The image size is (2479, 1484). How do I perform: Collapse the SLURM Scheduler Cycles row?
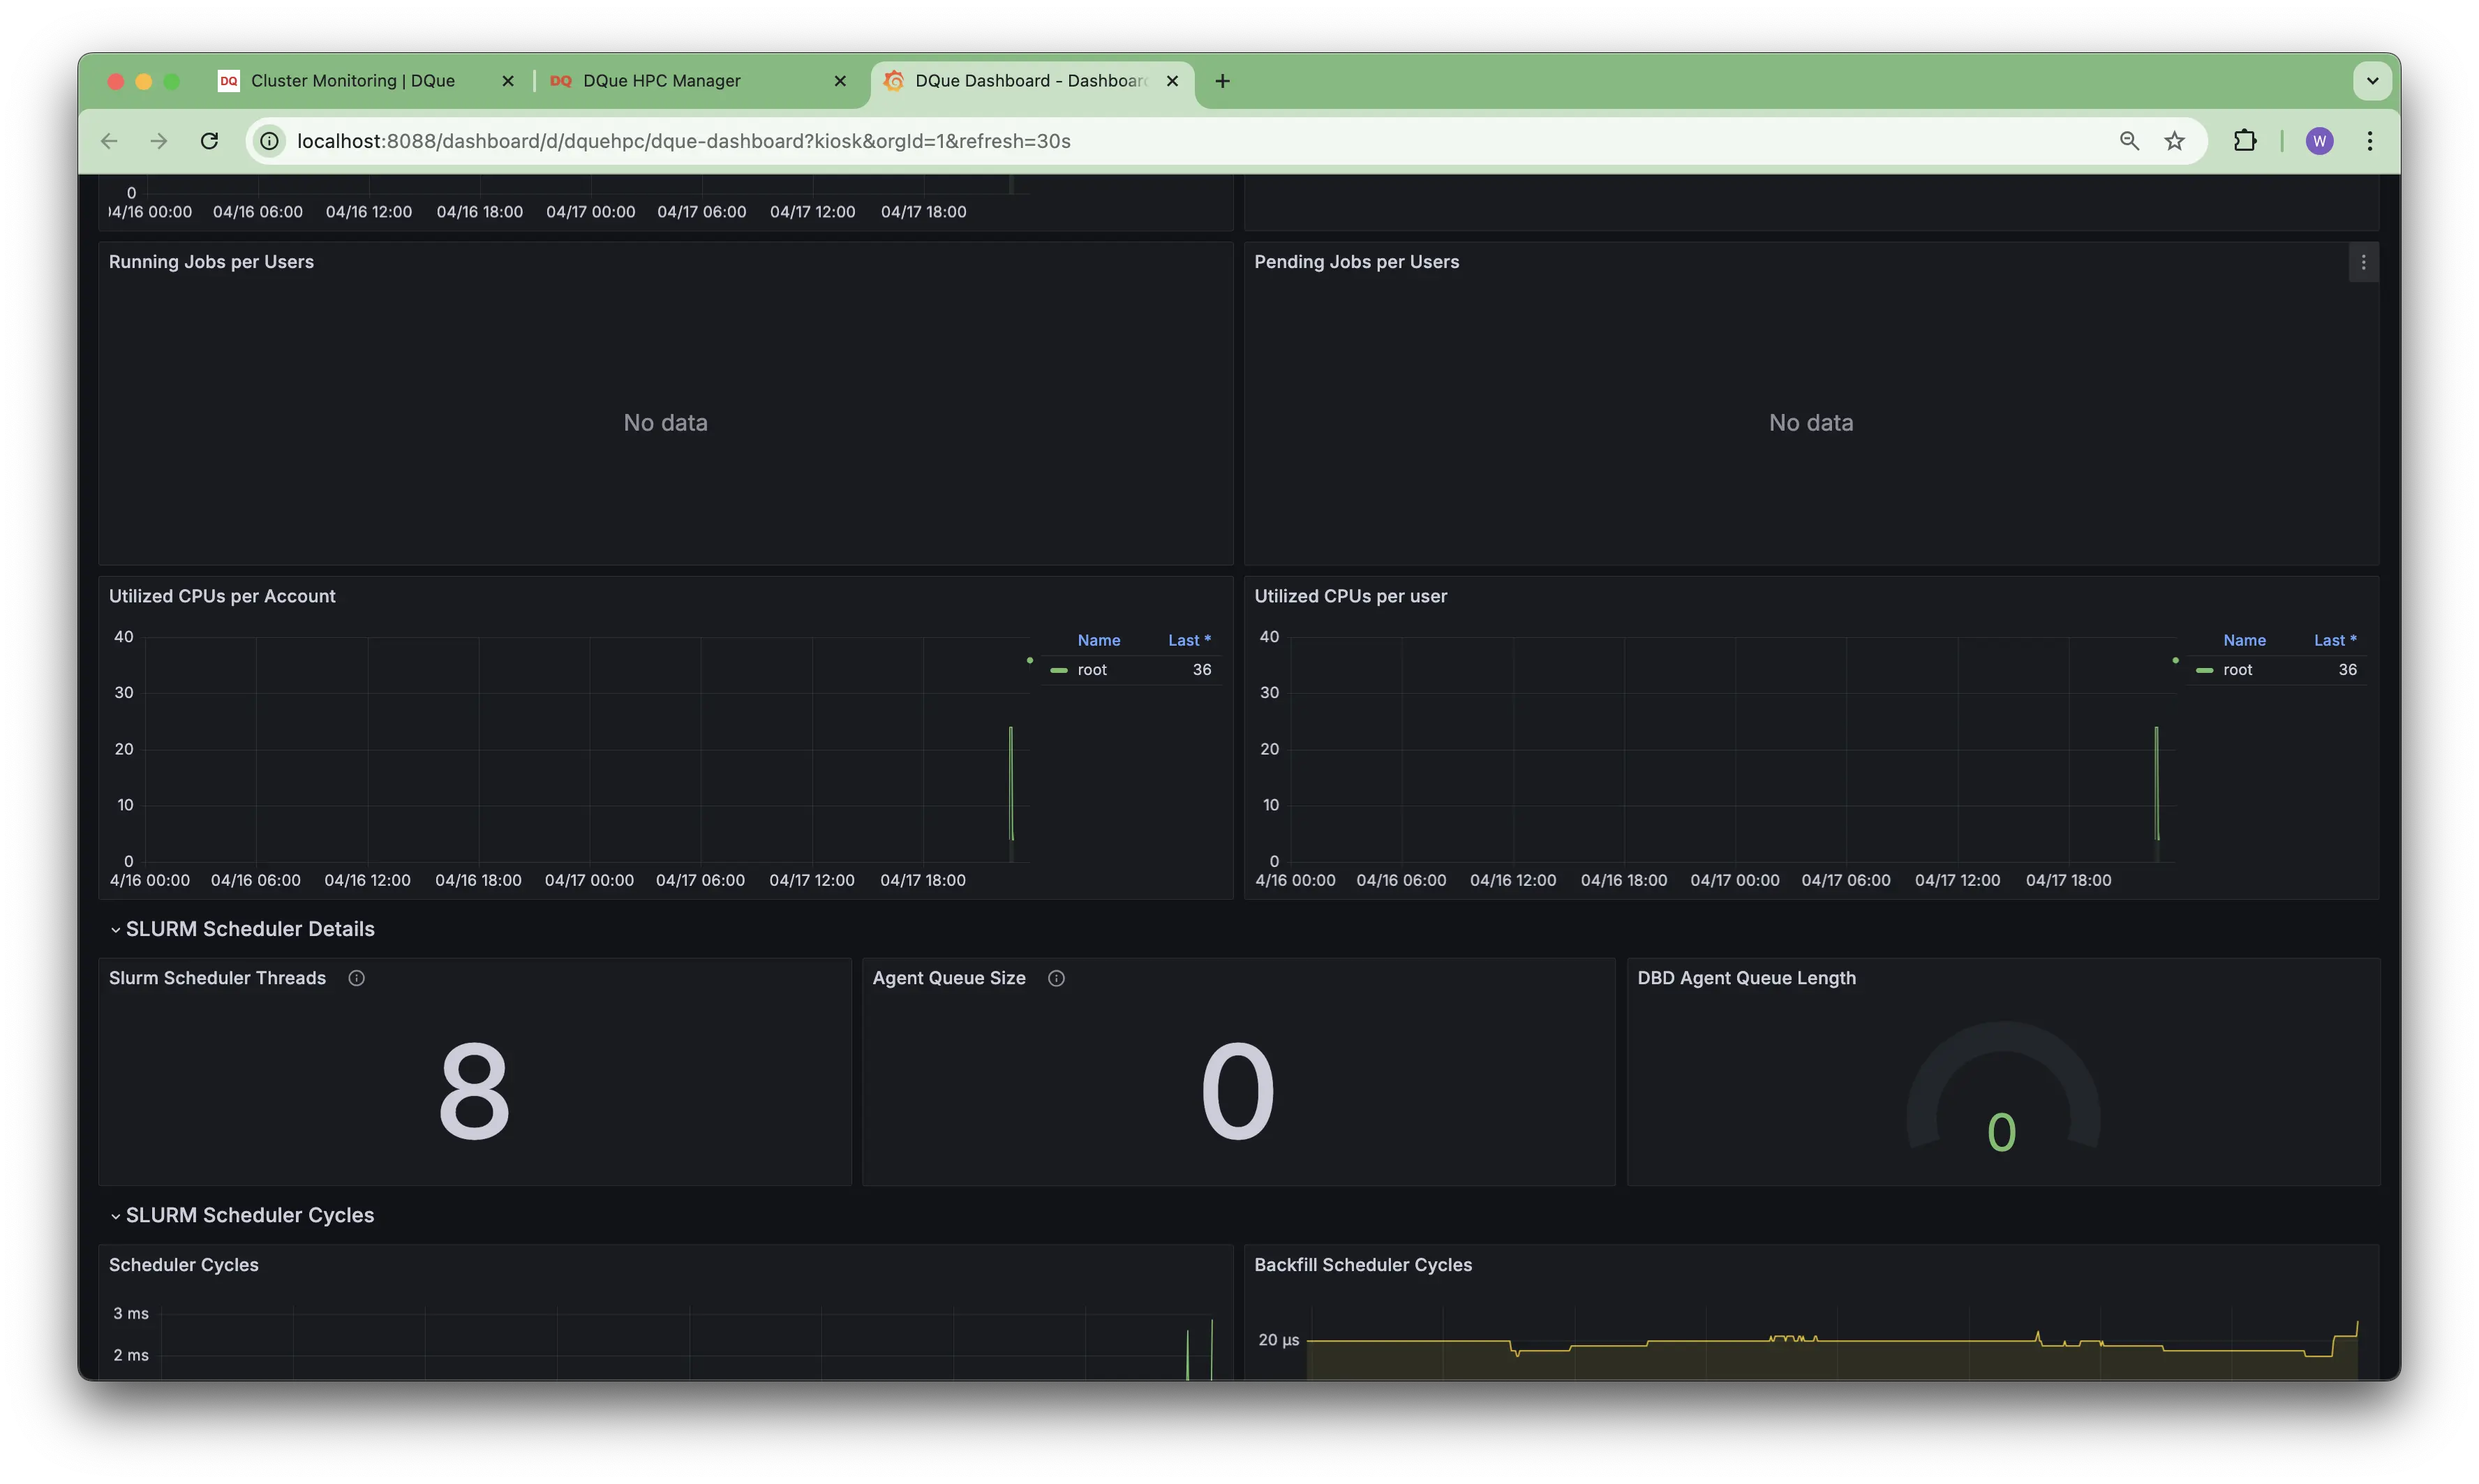pyautogui.click(x=249, y=1215)
